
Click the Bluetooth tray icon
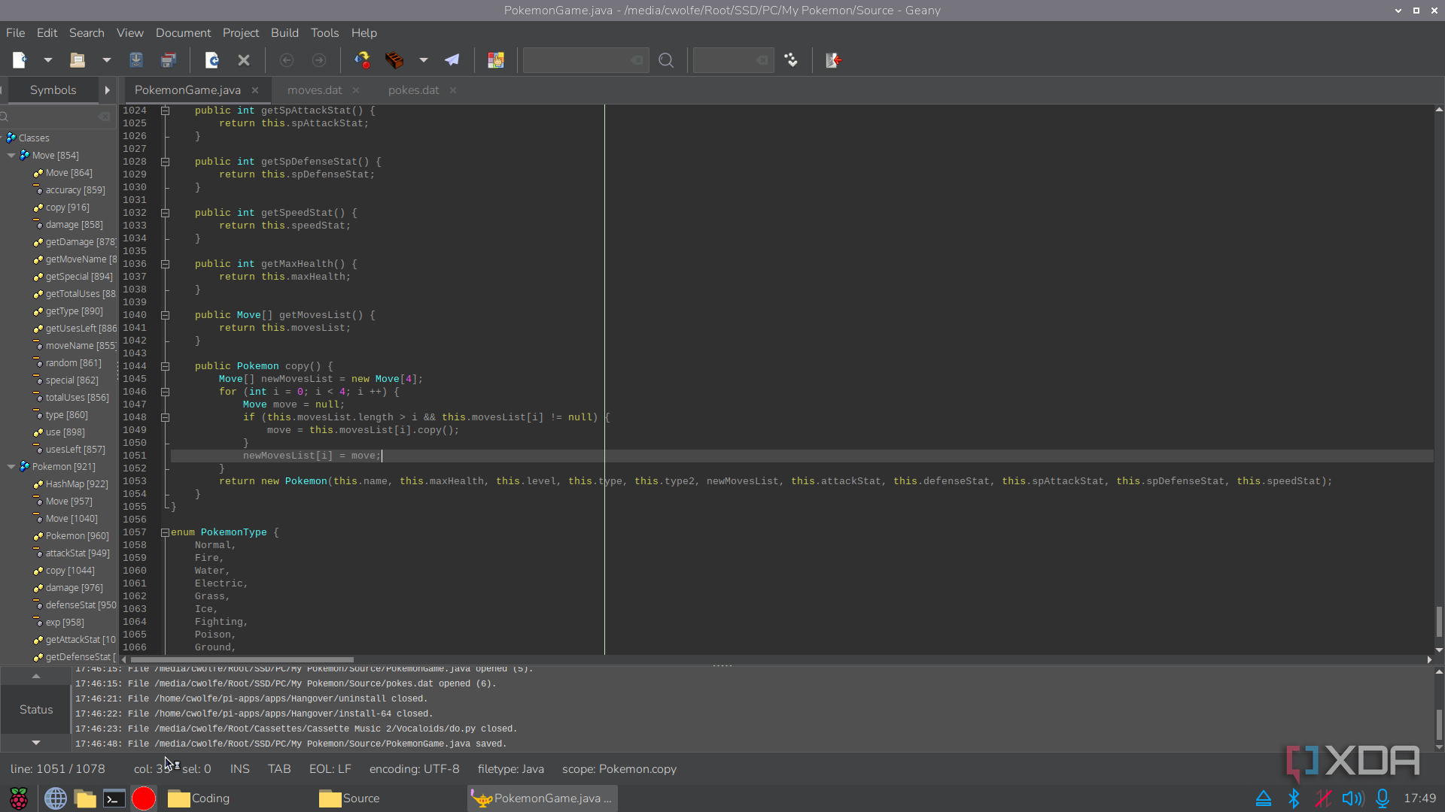pos(1294,798)
